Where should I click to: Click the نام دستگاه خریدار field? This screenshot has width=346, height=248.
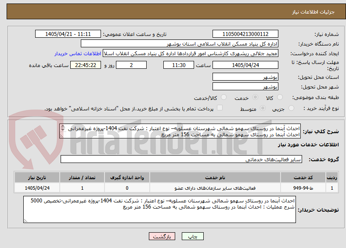(180, 44)
